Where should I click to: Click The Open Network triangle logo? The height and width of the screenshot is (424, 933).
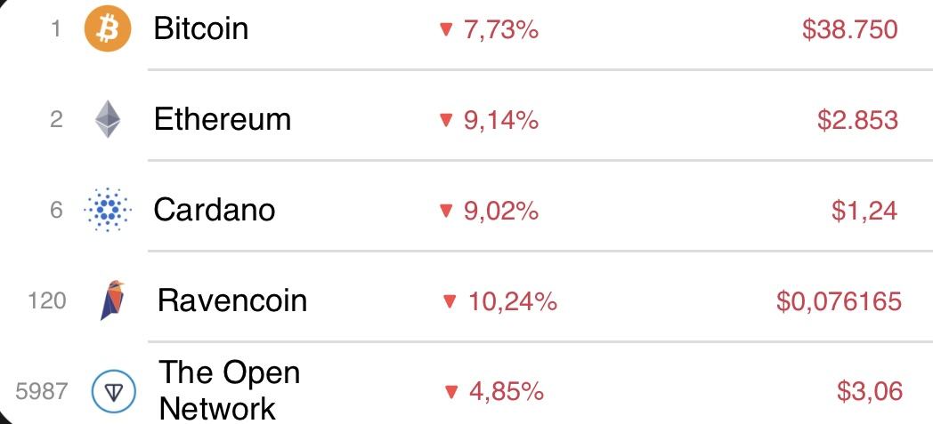point(114,391)
